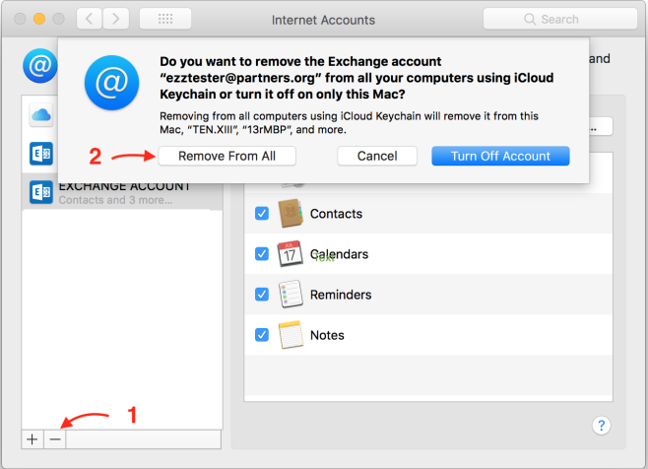Image resolution: width=648 pixels, height=469 pixels.
Task: Click the Contacts address book icon
Action: pyautogui.click(x=291, y=214)
